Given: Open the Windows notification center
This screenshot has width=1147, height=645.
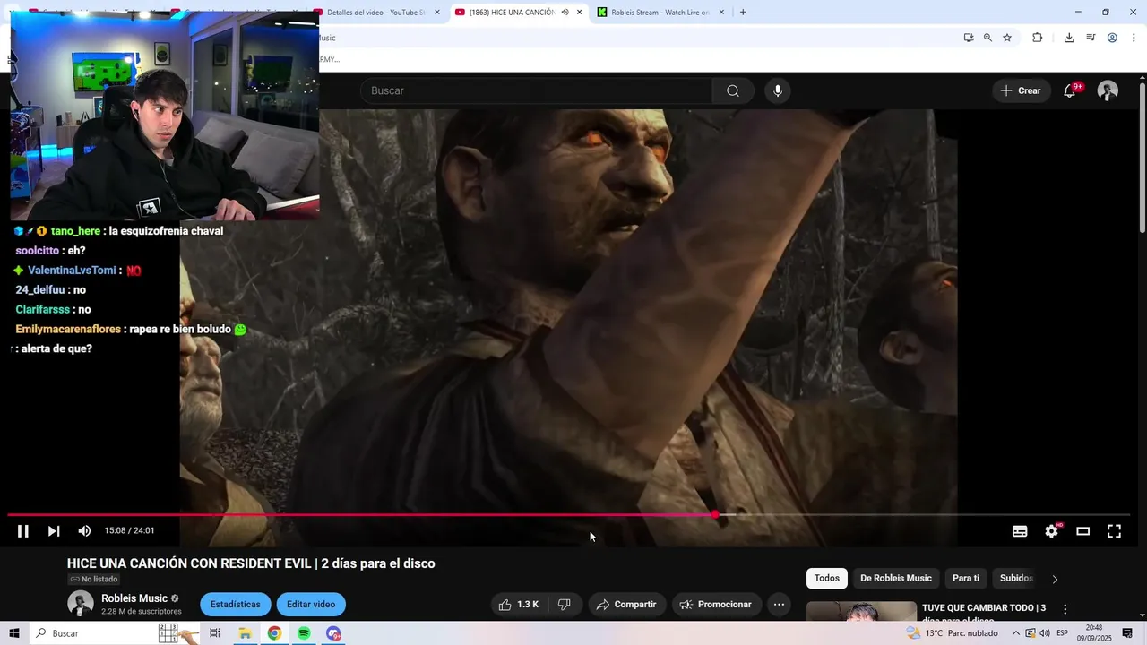Looking at the screenshot, I should point(1127,633).
